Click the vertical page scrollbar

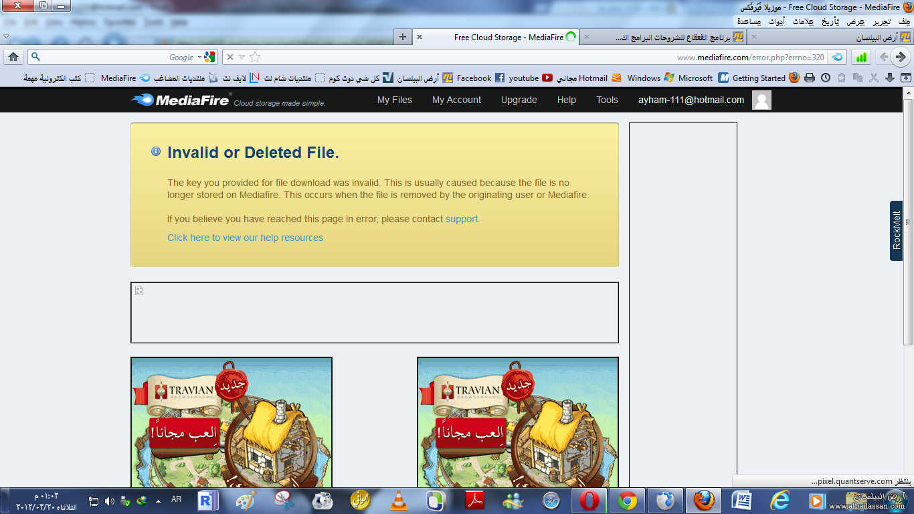[x=908, y=221]
